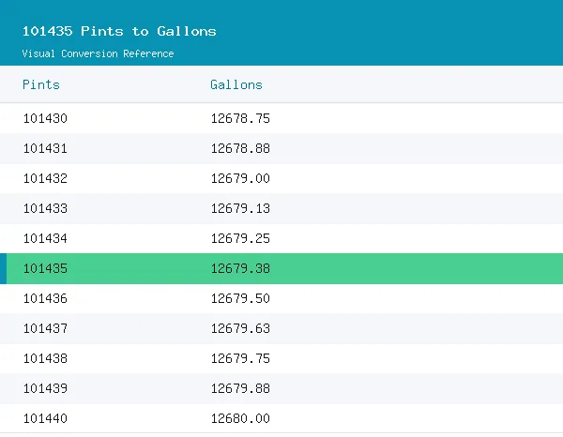Select the cell reading 101440
This screenshot has width=563, height=437.
tap(45, 418)
